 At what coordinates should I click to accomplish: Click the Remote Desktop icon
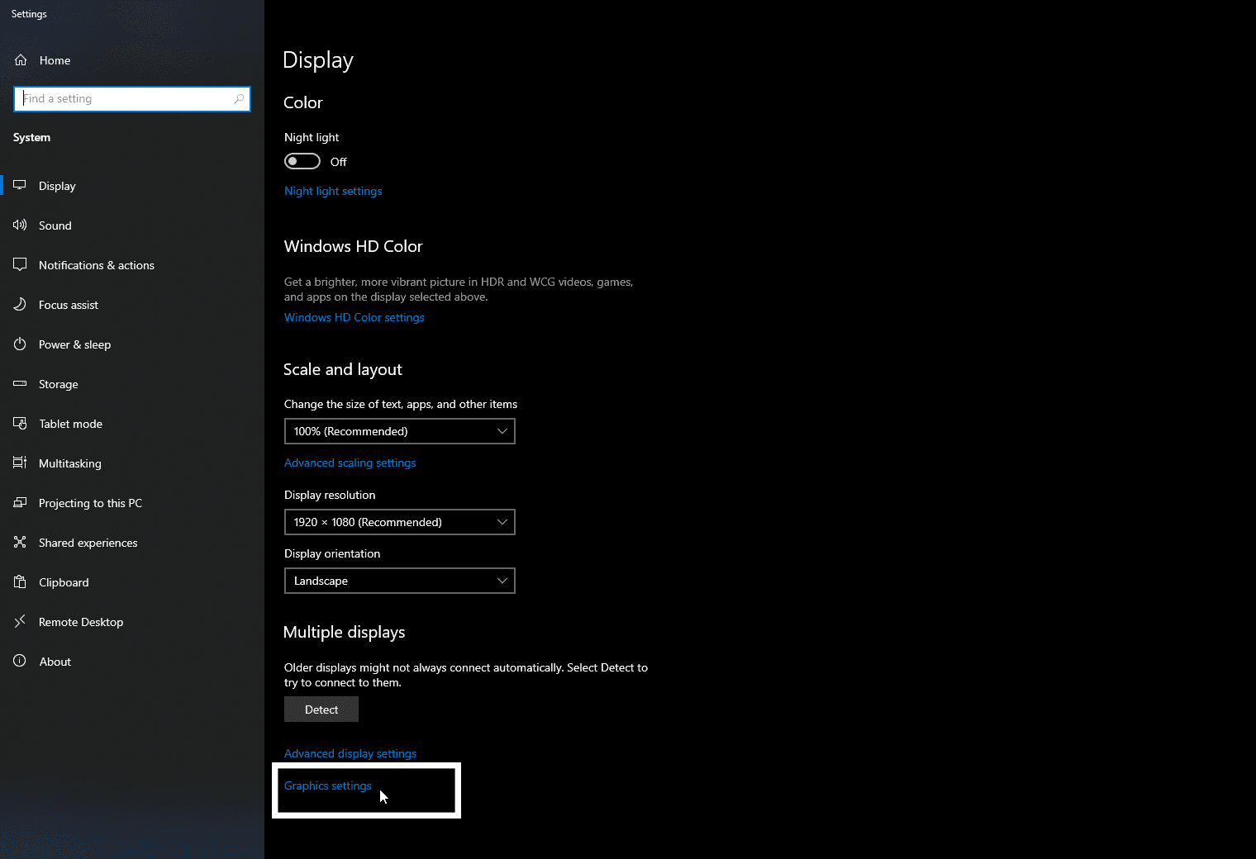tap(20, 621)
